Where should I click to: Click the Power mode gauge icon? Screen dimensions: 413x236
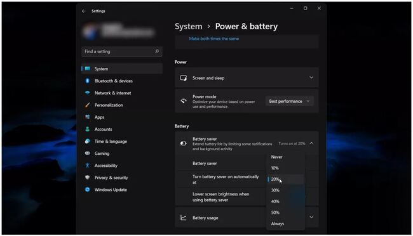184,101
